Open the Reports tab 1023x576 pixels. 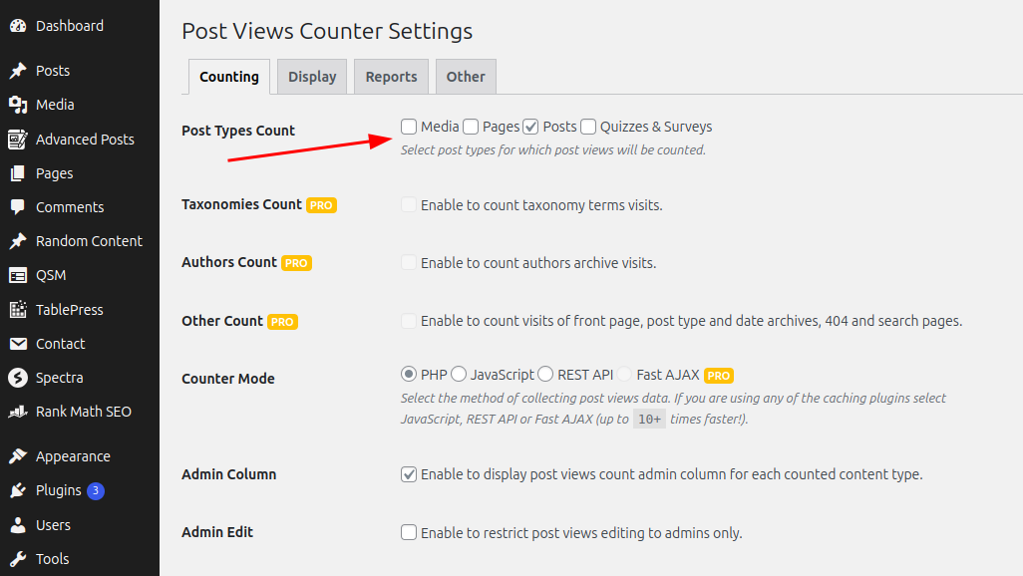(x=391, y=77)
